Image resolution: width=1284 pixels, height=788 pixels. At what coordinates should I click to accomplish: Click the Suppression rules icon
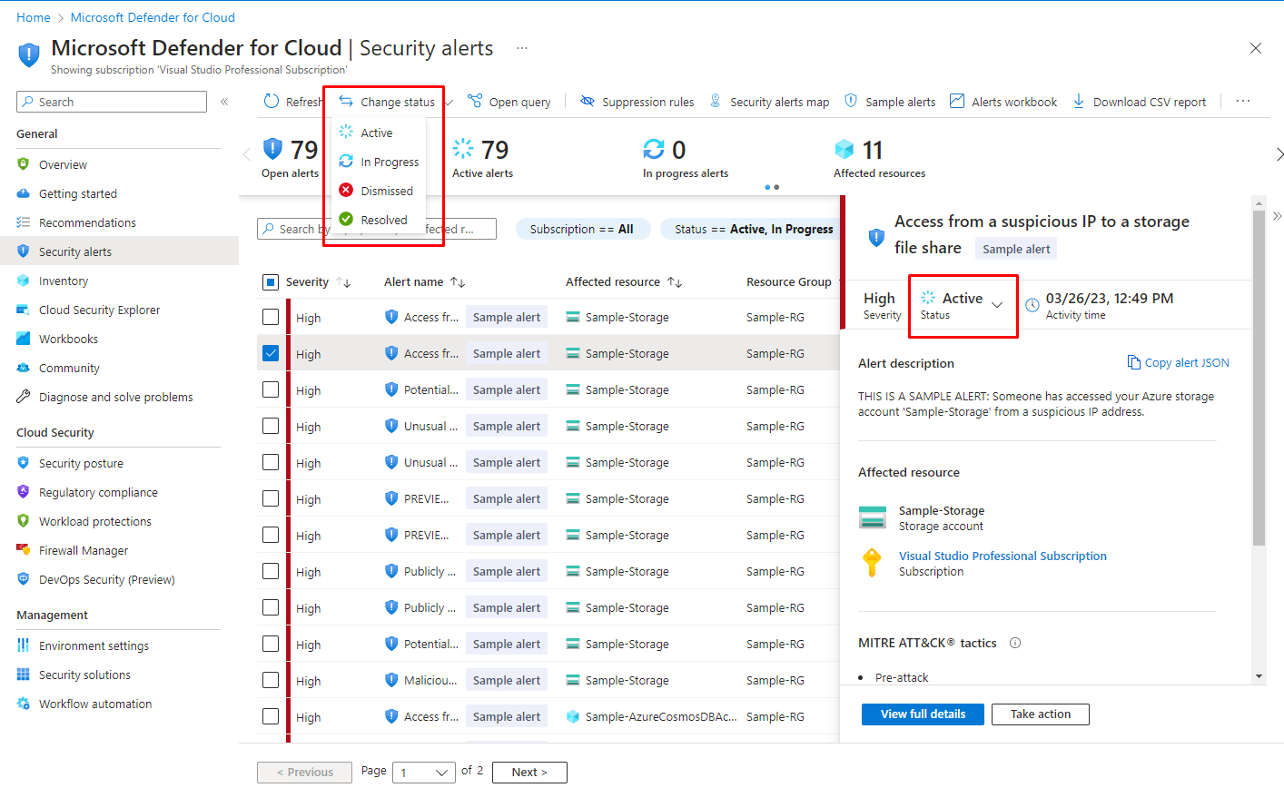[588, 102]
